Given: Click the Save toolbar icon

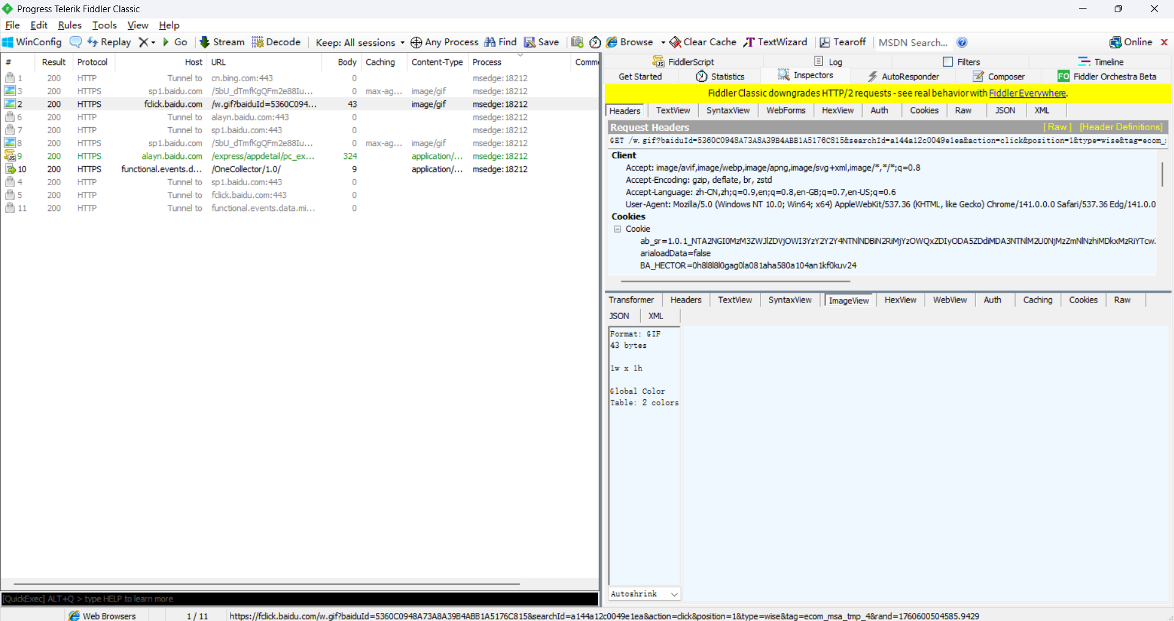Looking at the screenshot, I should [x=530, y=42].
